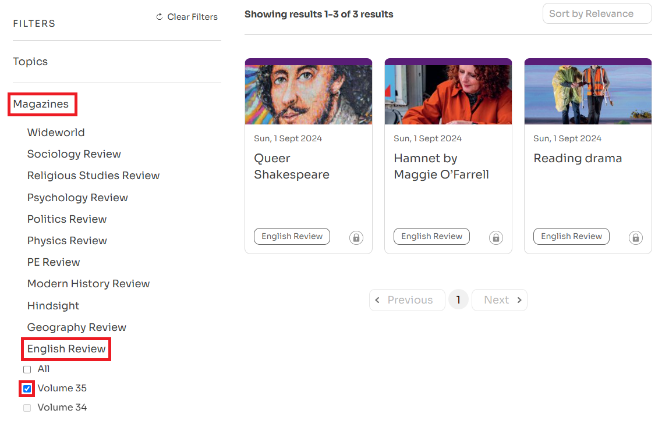Collapse the English Review magazine list
This screenshot has width=669, height=421.
click(x=66, y=349)
